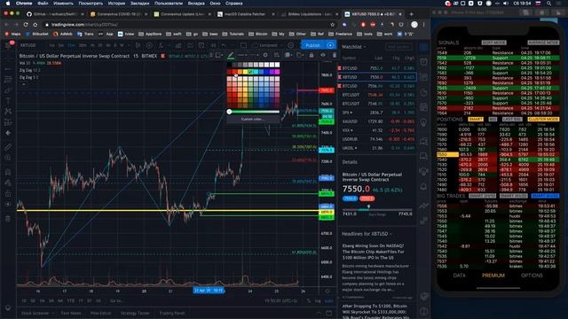Open the Compare symbol tool

coord(149,45)
